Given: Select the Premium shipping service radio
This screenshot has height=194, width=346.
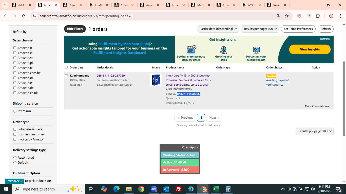Looking at the screenshot, I should [15, 111].
